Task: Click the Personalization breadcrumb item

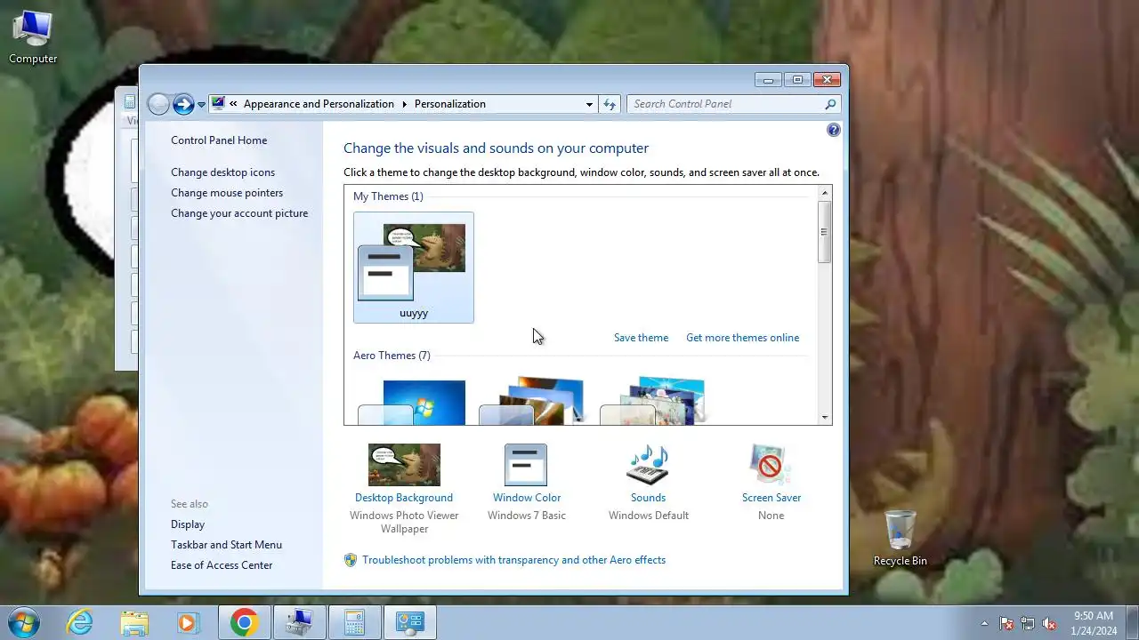Action: tap(450, 104)
